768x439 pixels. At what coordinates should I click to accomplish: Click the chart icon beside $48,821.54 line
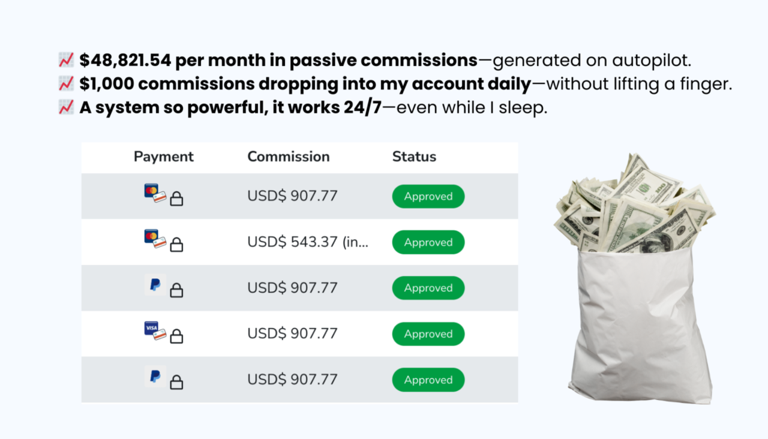66,60
